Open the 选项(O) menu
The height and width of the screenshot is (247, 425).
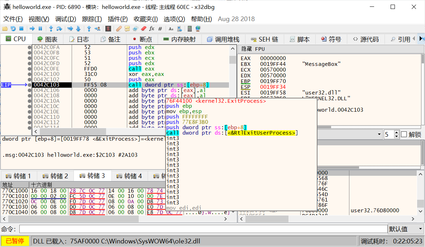point(174,19)
